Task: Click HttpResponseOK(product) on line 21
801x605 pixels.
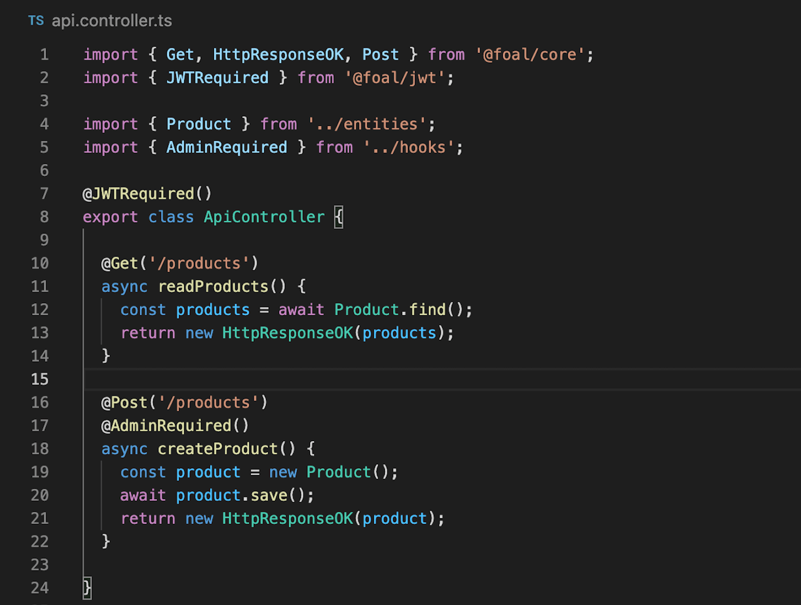Action: 329,519
